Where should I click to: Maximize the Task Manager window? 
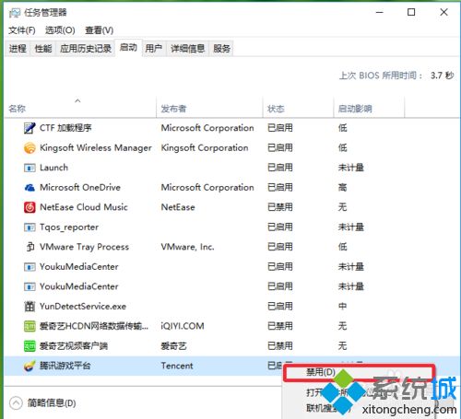[411, 12]
